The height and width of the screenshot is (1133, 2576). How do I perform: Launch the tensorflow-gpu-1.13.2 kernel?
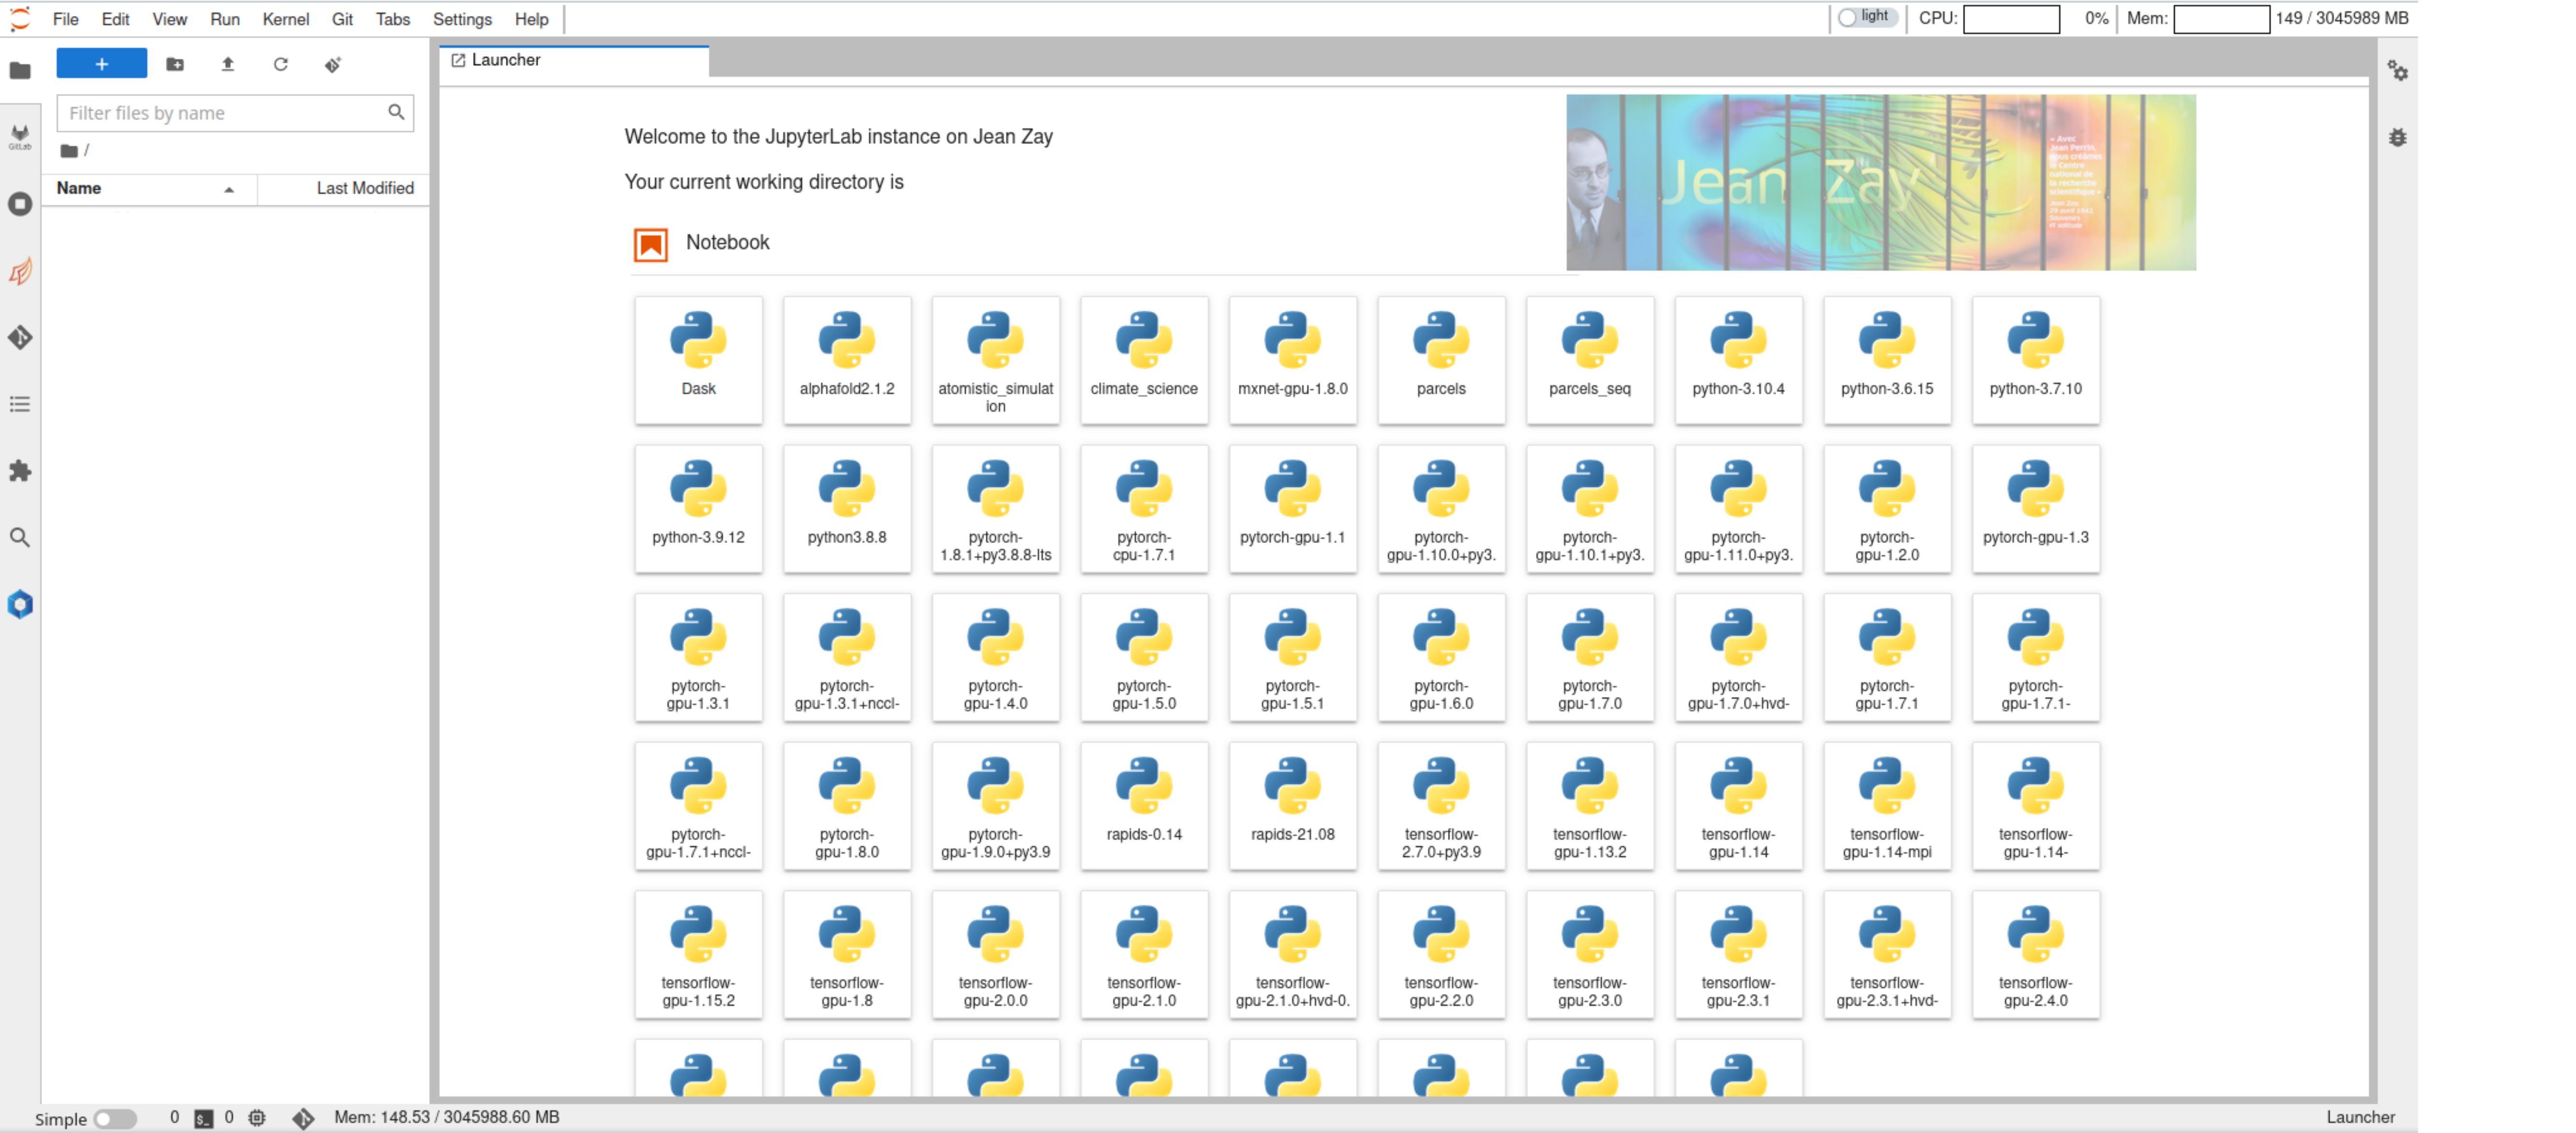coord(1590,806)
